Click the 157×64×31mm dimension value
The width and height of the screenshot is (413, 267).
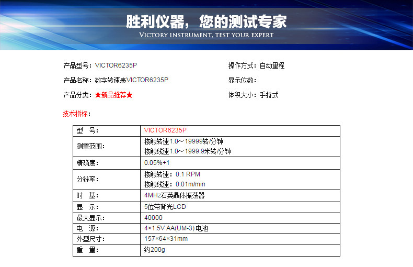point(166,239)
